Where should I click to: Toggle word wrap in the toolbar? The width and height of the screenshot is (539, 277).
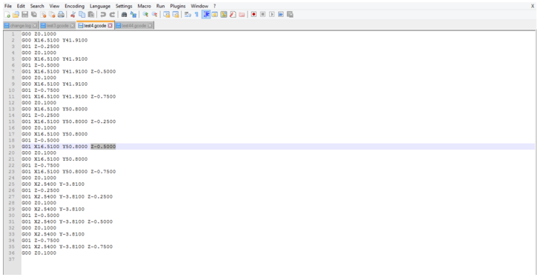(188, 14)
